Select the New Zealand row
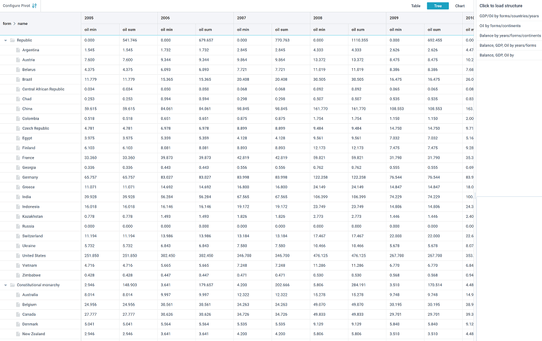Screen dimensions: 542x341 237,334
